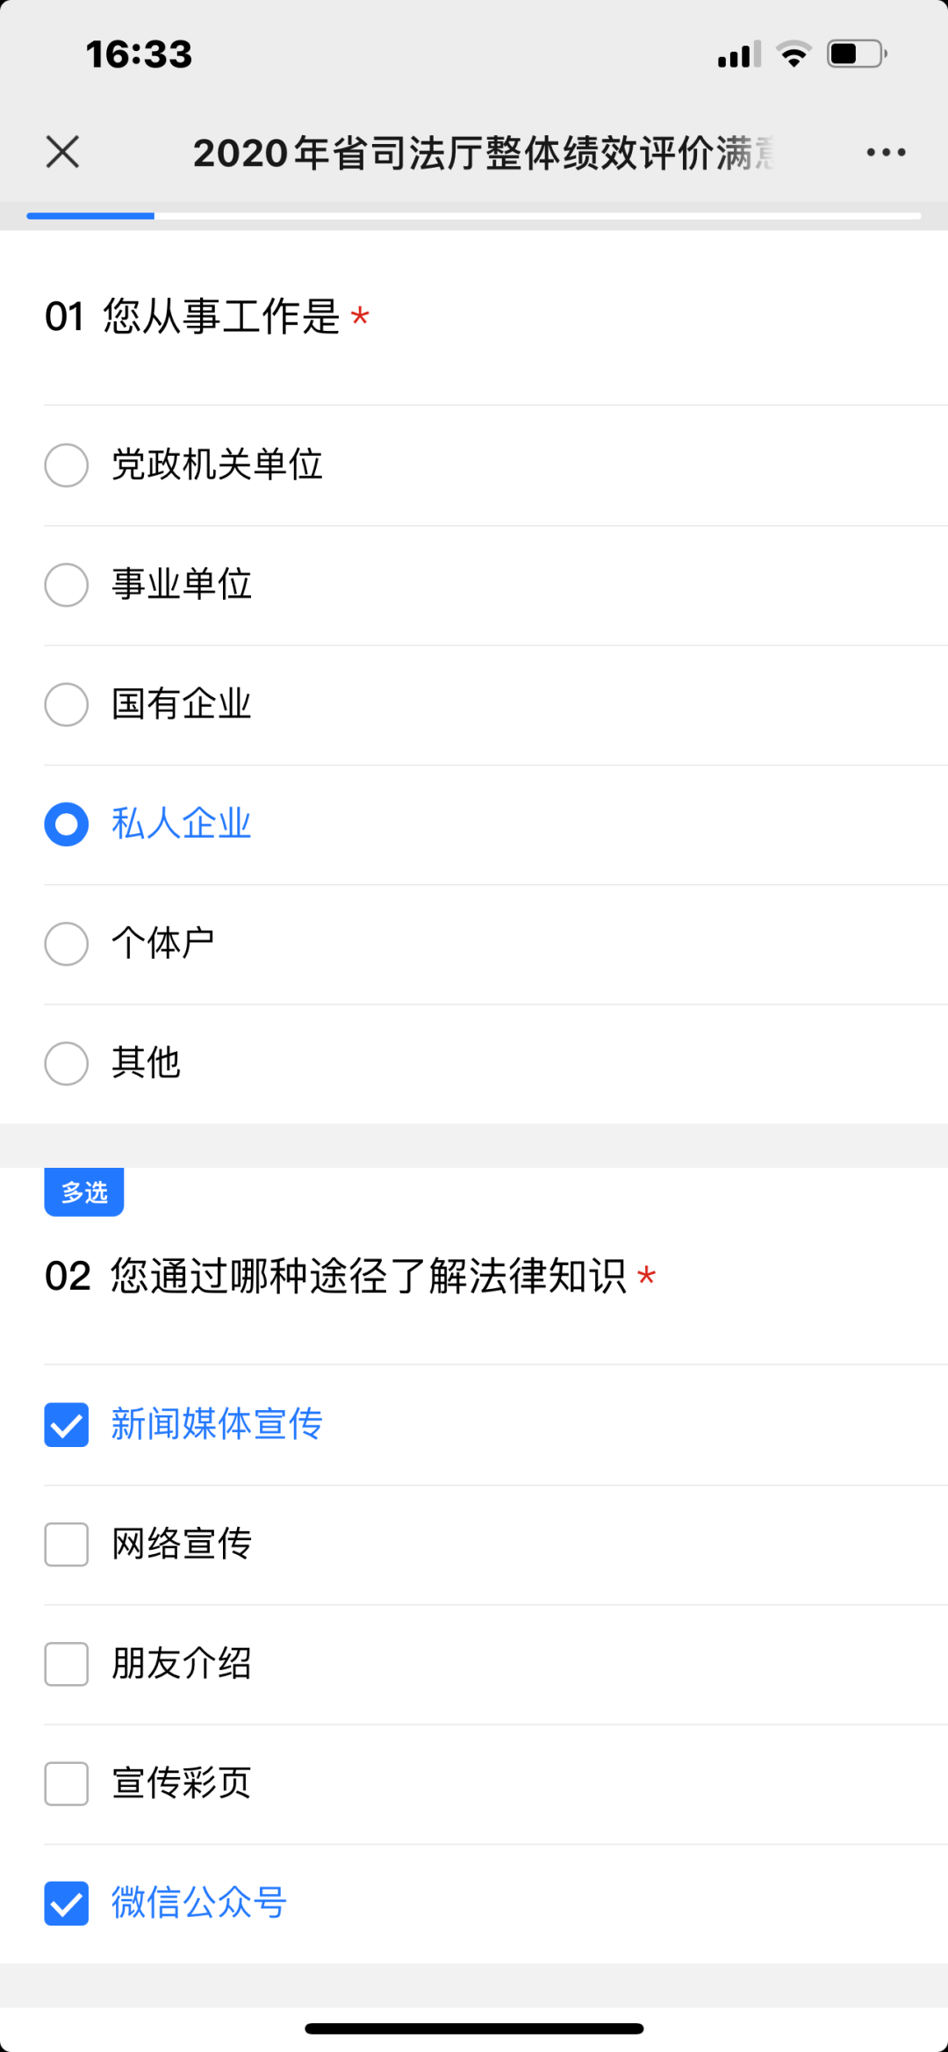Tap the blue 多选 tag
The width and height of the screenshot is (948, 2052).
click(x=84, y=1192)
